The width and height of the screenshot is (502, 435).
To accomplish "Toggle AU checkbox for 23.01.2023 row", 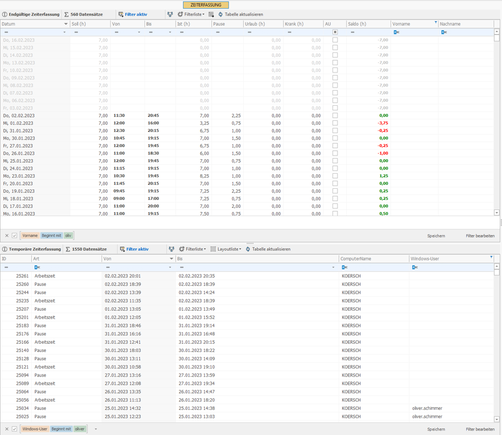I will tap(335, 176).
